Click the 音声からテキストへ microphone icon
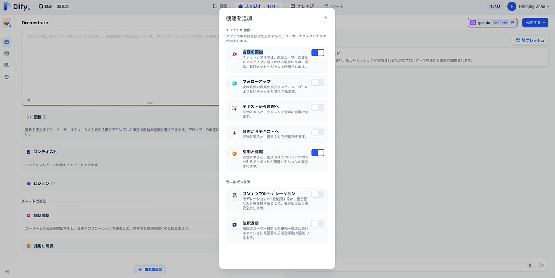555x278 pixels. point(234,133)
